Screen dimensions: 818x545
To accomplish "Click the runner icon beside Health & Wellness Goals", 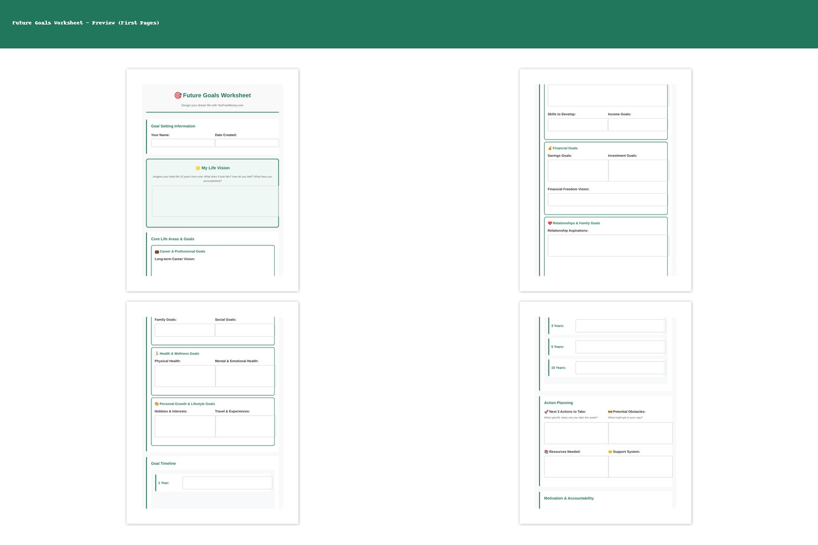I will click(157, 354).
